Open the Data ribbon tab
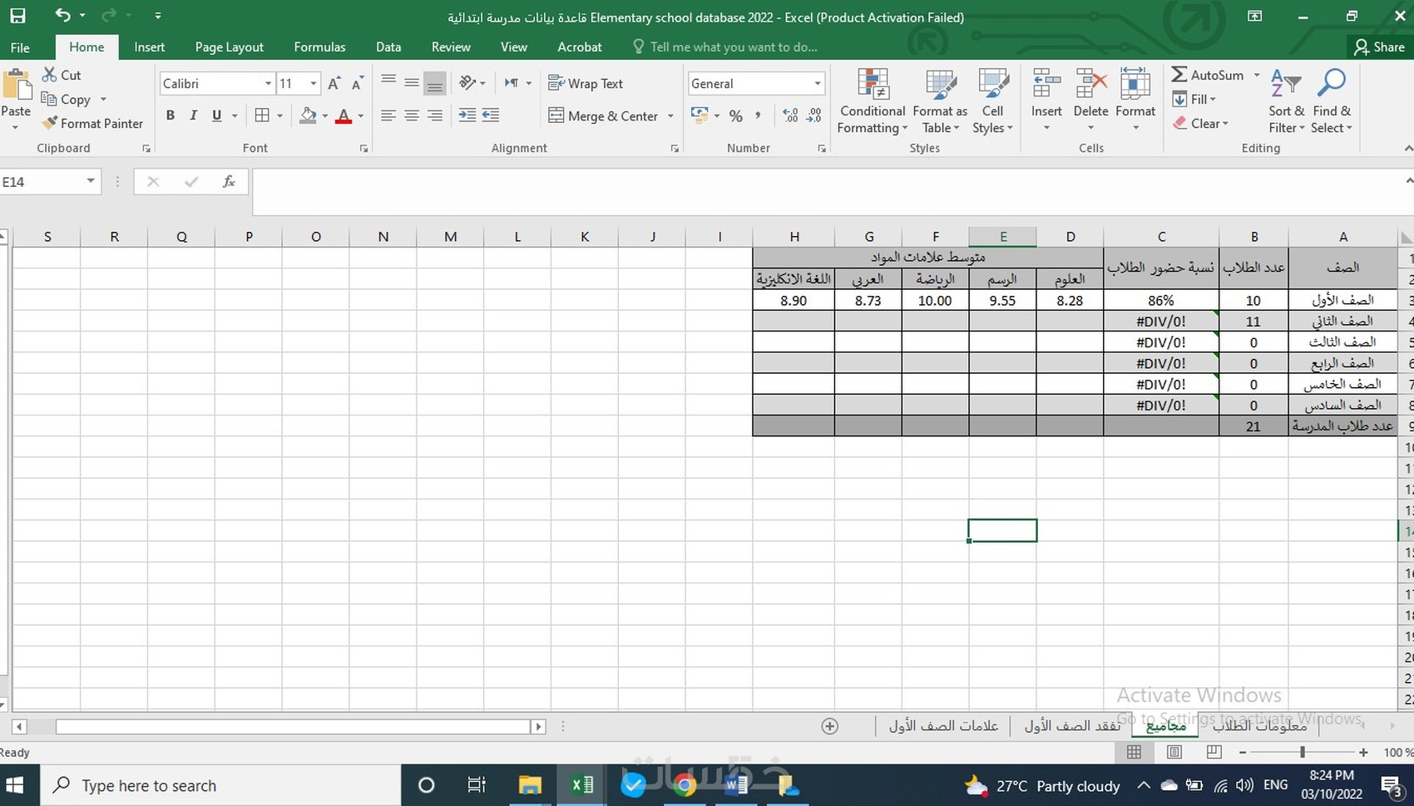The height and width of the screenshot is (806, 1414). 388,47
